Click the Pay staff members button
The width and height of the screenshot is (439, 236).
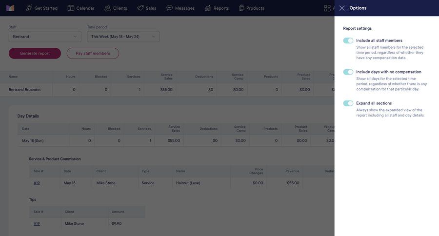click(93, 53)
